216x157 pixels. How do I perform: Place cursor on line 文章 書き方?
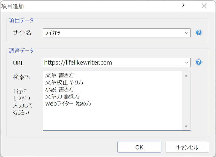(x=60, y=75)
